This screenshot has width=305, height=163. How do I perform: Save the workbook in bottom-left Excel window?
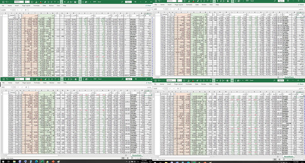(x=4, y=79)
